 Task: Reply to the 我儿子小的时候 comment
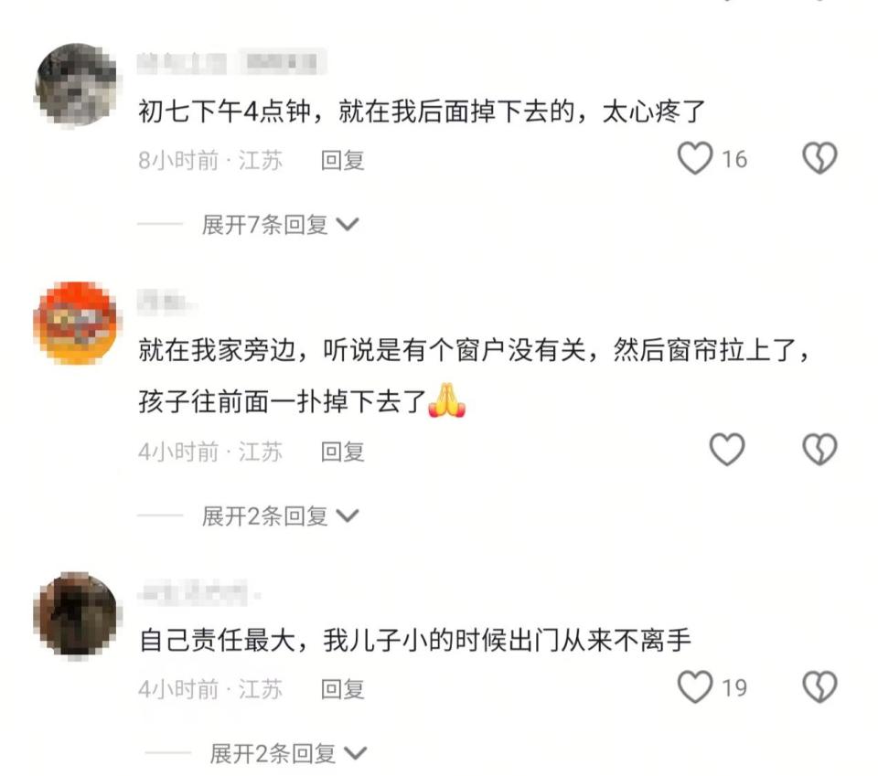343,689
